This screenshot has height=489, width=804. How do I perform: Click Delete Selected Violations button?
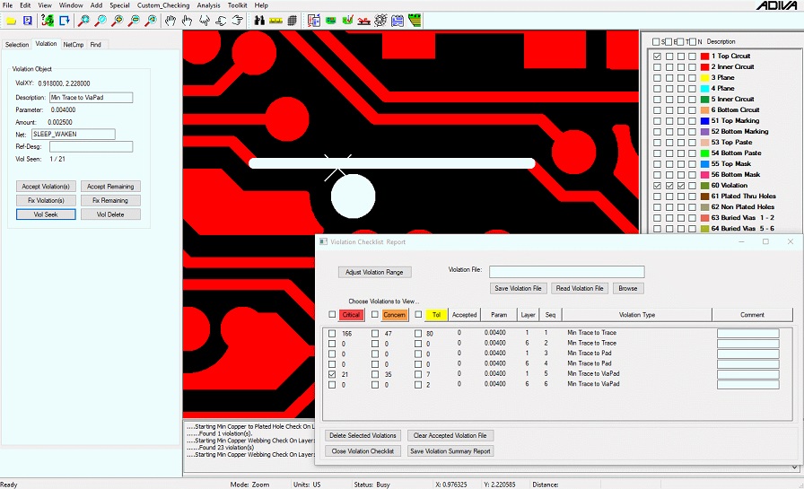[363, 435]
